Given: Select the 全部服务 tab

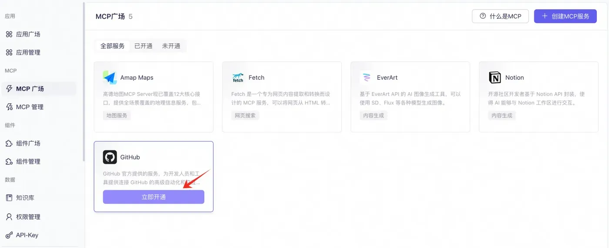Looking at the screenshot, I should 113,46.
